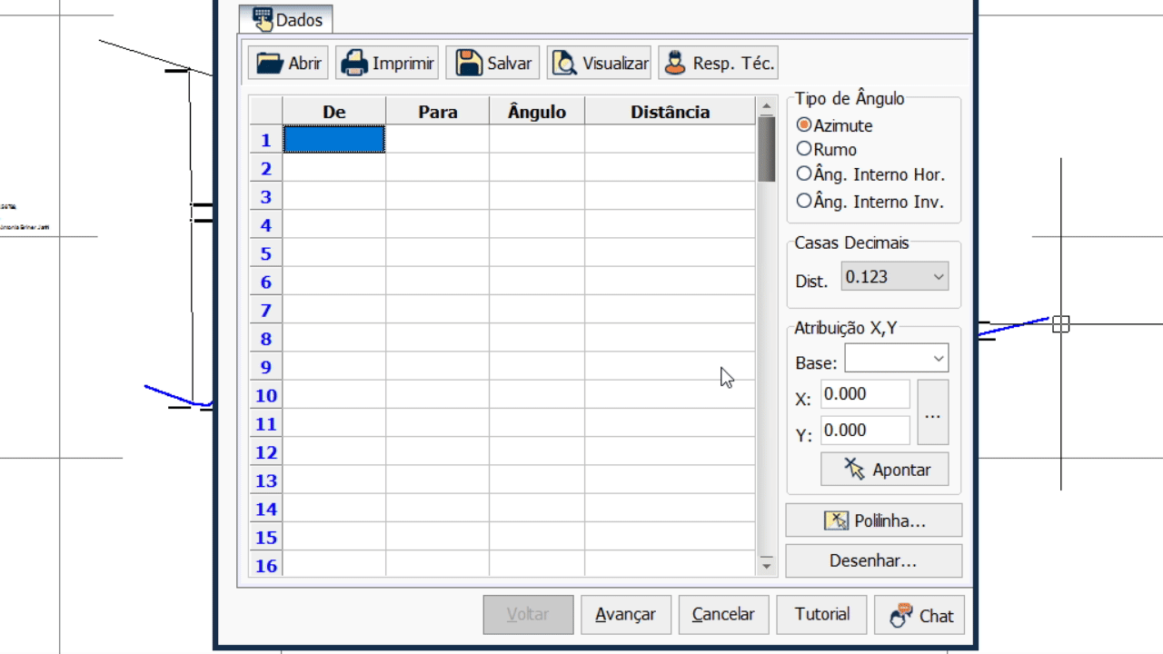
Task: Switch to the Dados tab
Action: click(286, 19)
